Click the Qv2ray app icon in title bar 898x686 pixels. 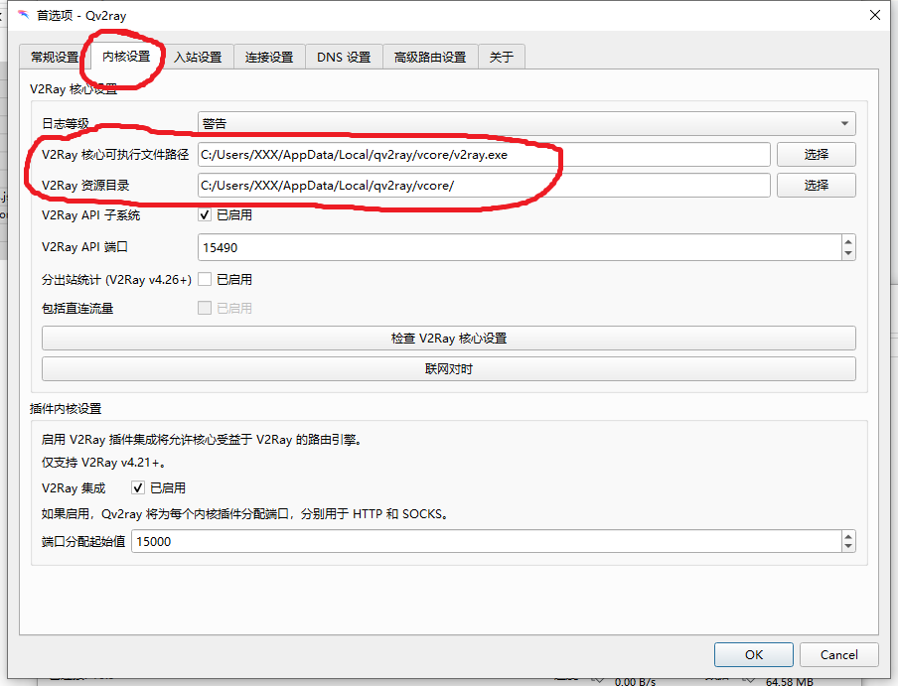click(x=23, y=15)
